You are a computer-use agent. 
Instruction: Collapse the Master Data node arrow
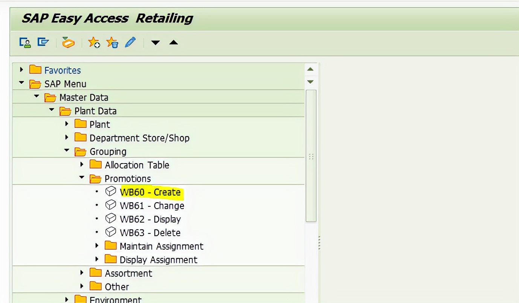coord(37,96)
